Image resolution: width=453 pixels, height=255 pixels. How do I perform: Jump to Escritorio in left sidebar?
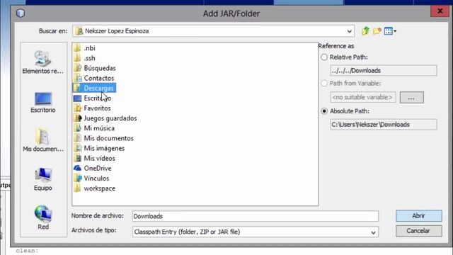pos(42,102)
